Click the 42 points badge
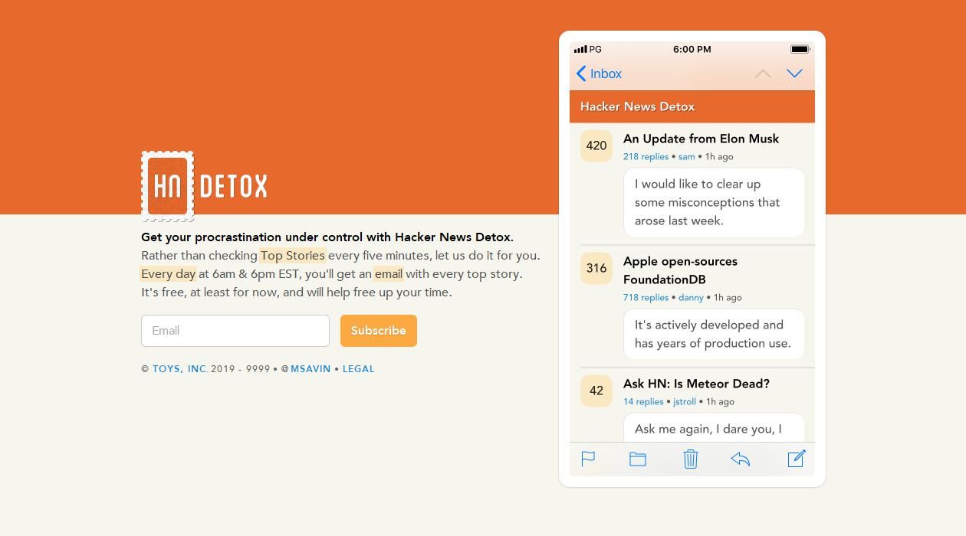 click(x=596, y=391)
